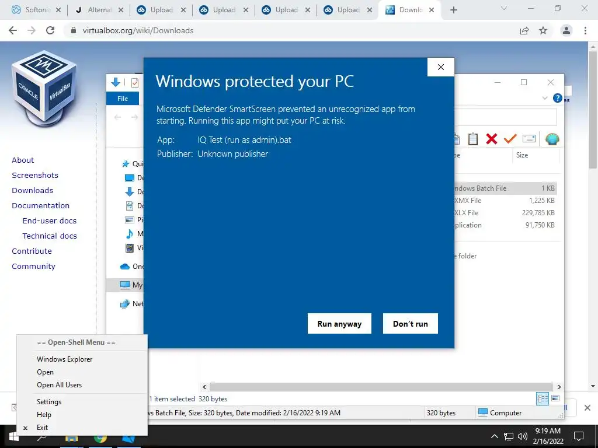Select the XMX File row
The image size is (598, 448).
coord(505,201)
